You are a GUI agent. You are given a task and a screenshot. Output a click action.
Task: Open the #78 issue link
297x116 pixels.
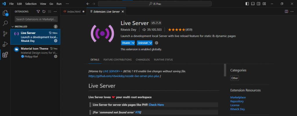(x=138, y=113)
